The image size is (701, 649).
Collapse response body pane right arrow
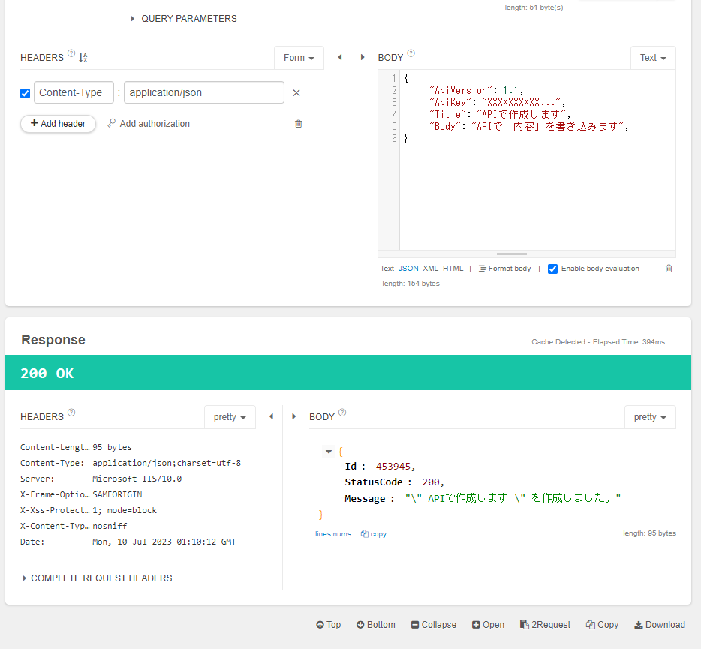(x=293, y=416)
